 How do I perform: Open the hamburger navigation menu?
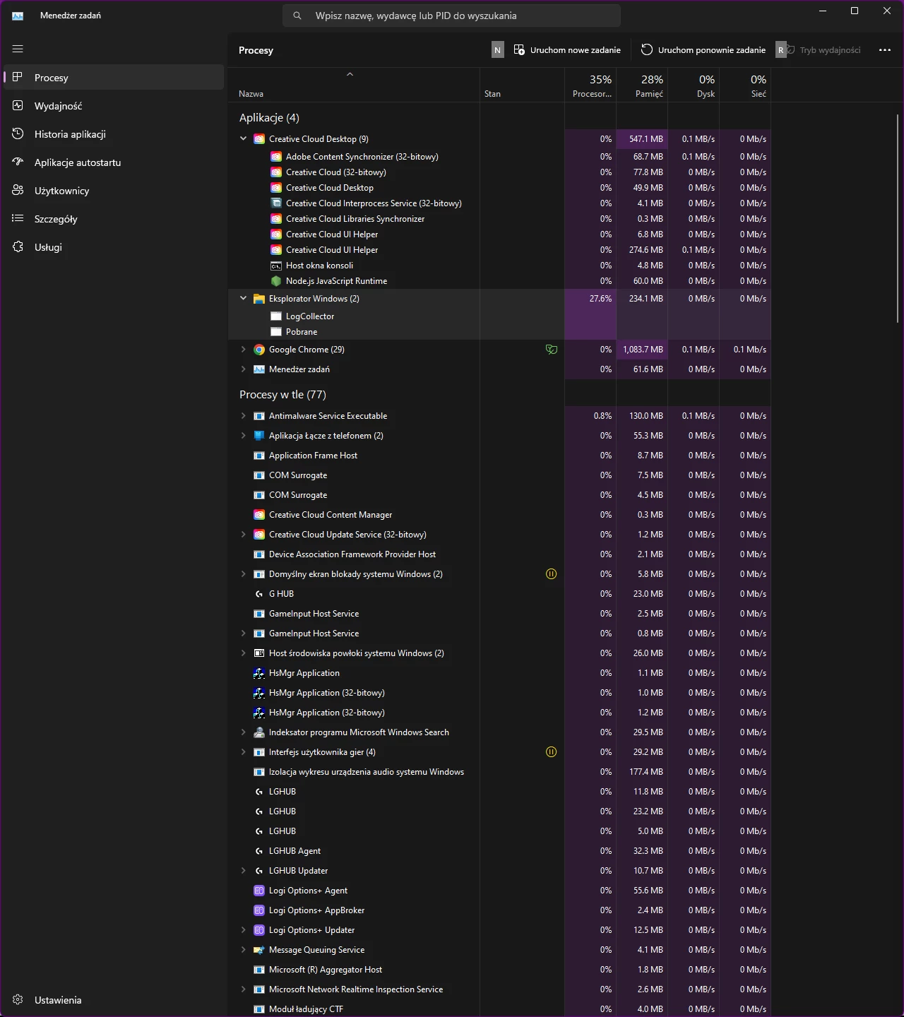coord(18,49)
